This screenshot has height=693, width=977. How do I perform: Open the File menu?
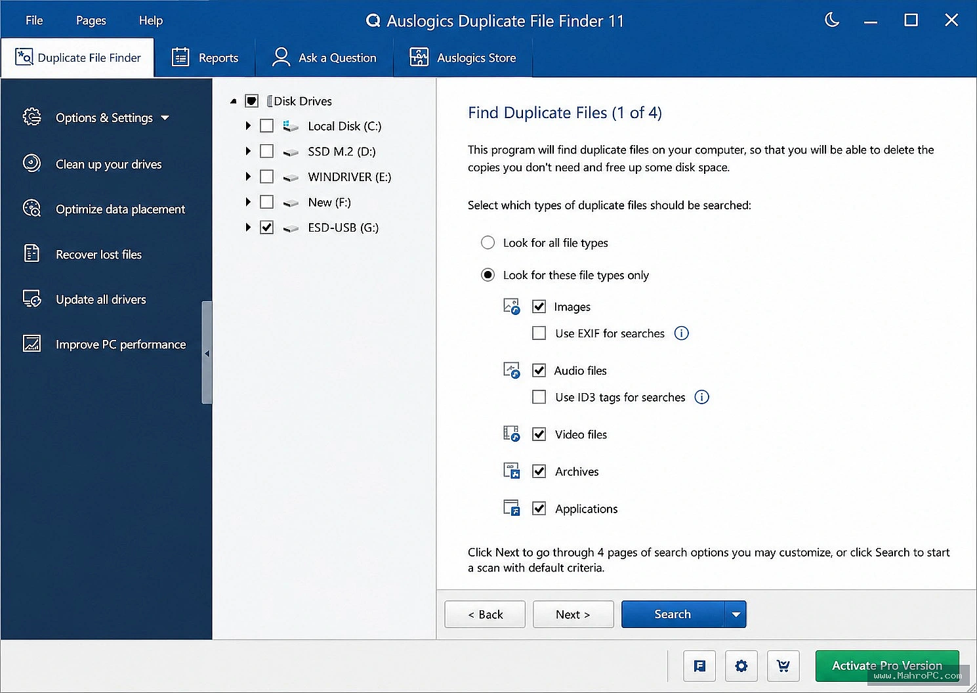coord(34,20)
